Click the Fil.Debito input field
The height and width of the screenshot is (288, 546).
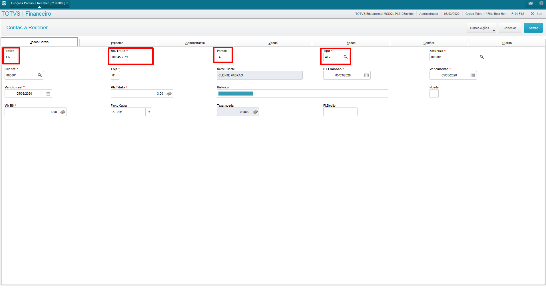tap(340, 112)
